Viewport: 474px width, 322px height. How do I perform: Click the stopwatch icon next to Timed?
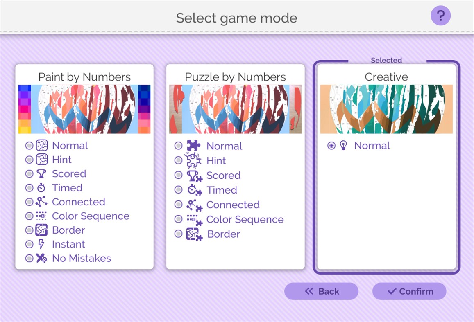click(x=42, y=187)
